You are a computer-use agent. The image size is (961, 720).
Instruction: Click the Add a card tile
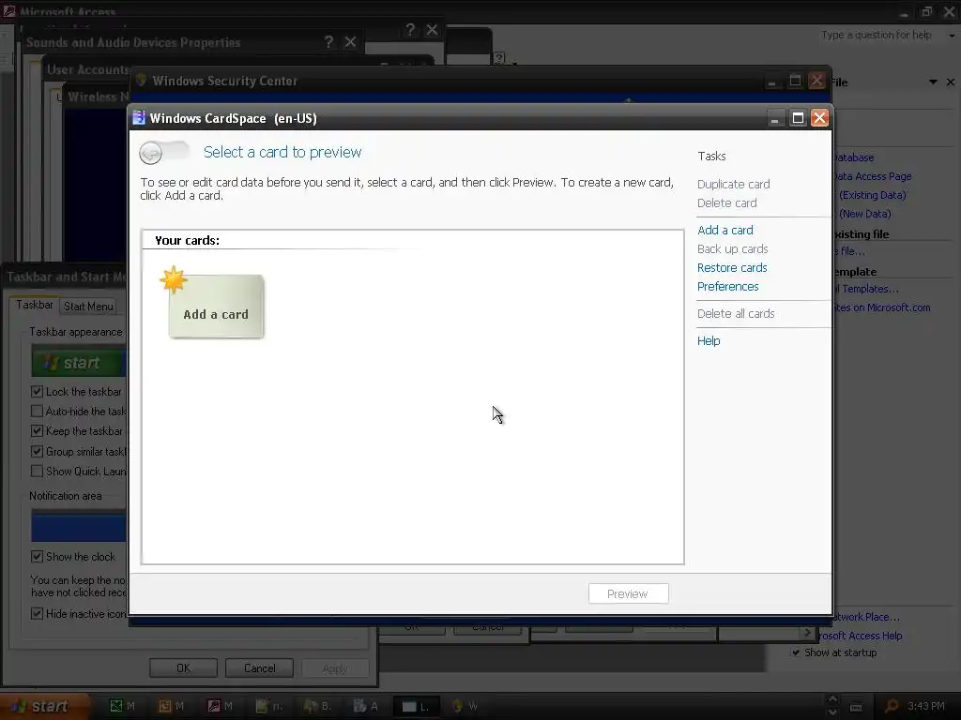[216, 306]
